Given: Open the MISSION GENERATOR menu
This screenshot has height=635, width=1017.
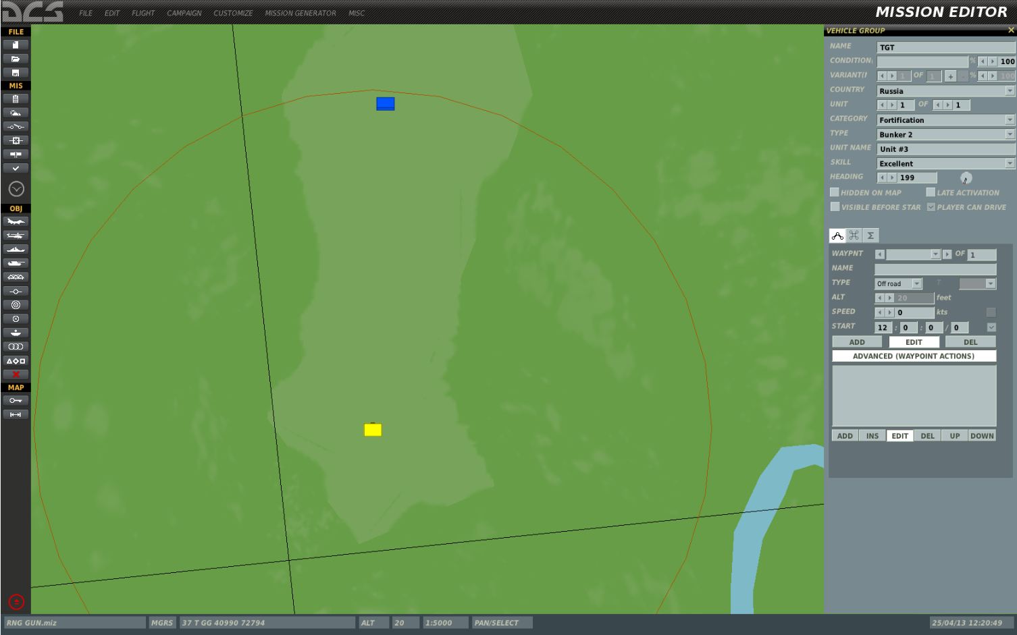Looking at the screenshot, I should point(301,13).
